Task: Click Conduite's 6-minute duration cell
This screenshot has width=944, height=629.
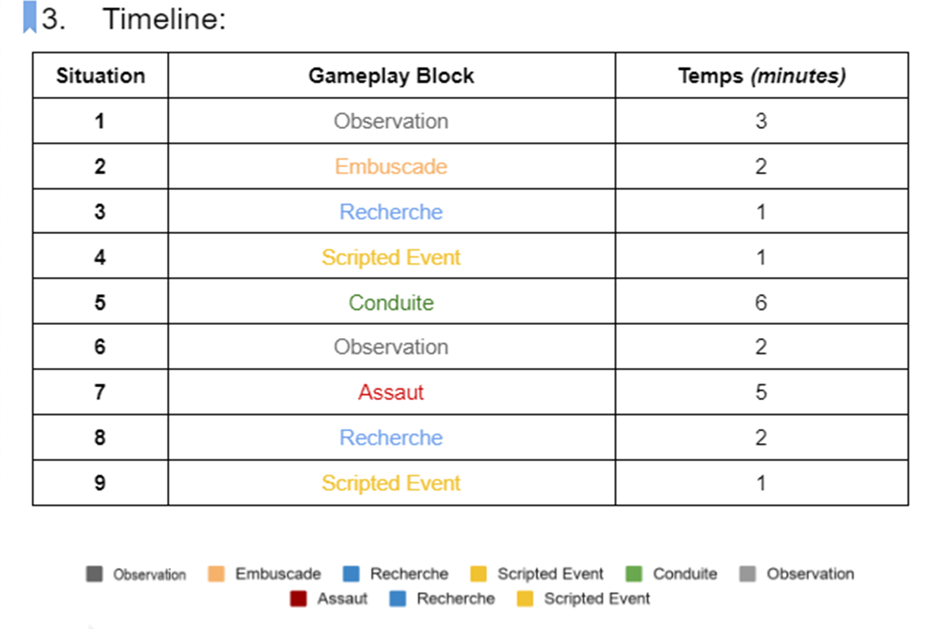Action: 761,302
